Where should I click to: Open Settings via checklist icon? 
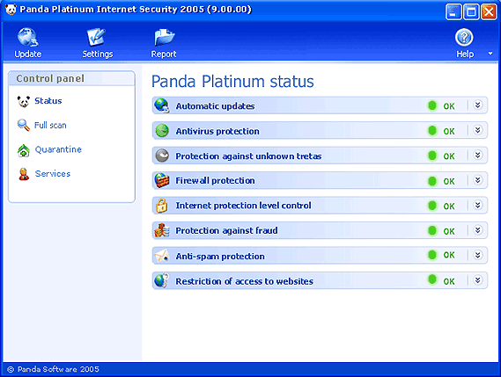point(96,37)
